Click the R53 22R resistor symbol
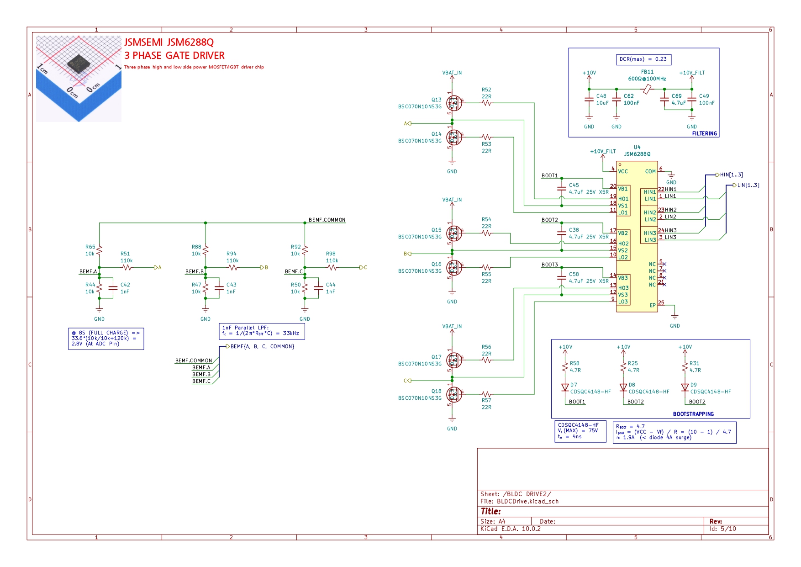 (x=486, y=137)
